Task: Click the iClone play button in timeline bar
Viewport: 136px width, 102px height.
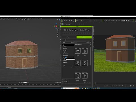Action: pyautogui.click(x=111, y=86)
